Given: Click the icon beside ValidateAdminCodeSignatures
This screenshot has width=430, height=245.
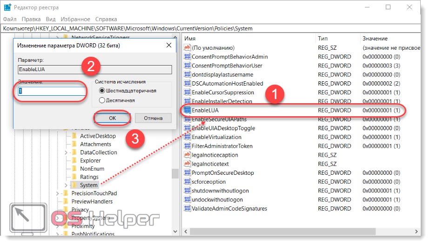Looking at the screenshot, I should (x=188, y=209).
